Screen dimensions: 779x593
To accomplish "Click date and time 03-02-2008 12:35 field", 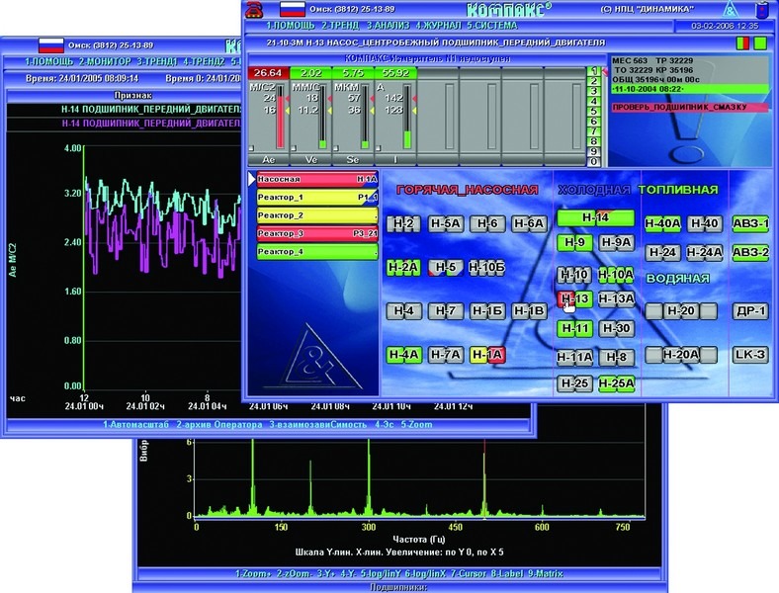I will click(725, 26).
